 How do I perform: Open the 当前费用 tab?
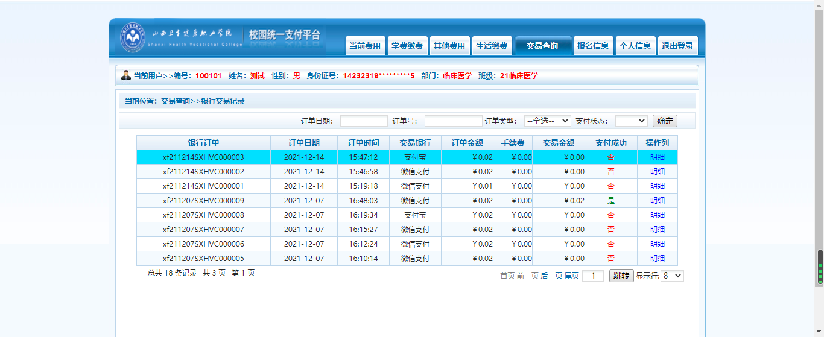tap(365, 46)
